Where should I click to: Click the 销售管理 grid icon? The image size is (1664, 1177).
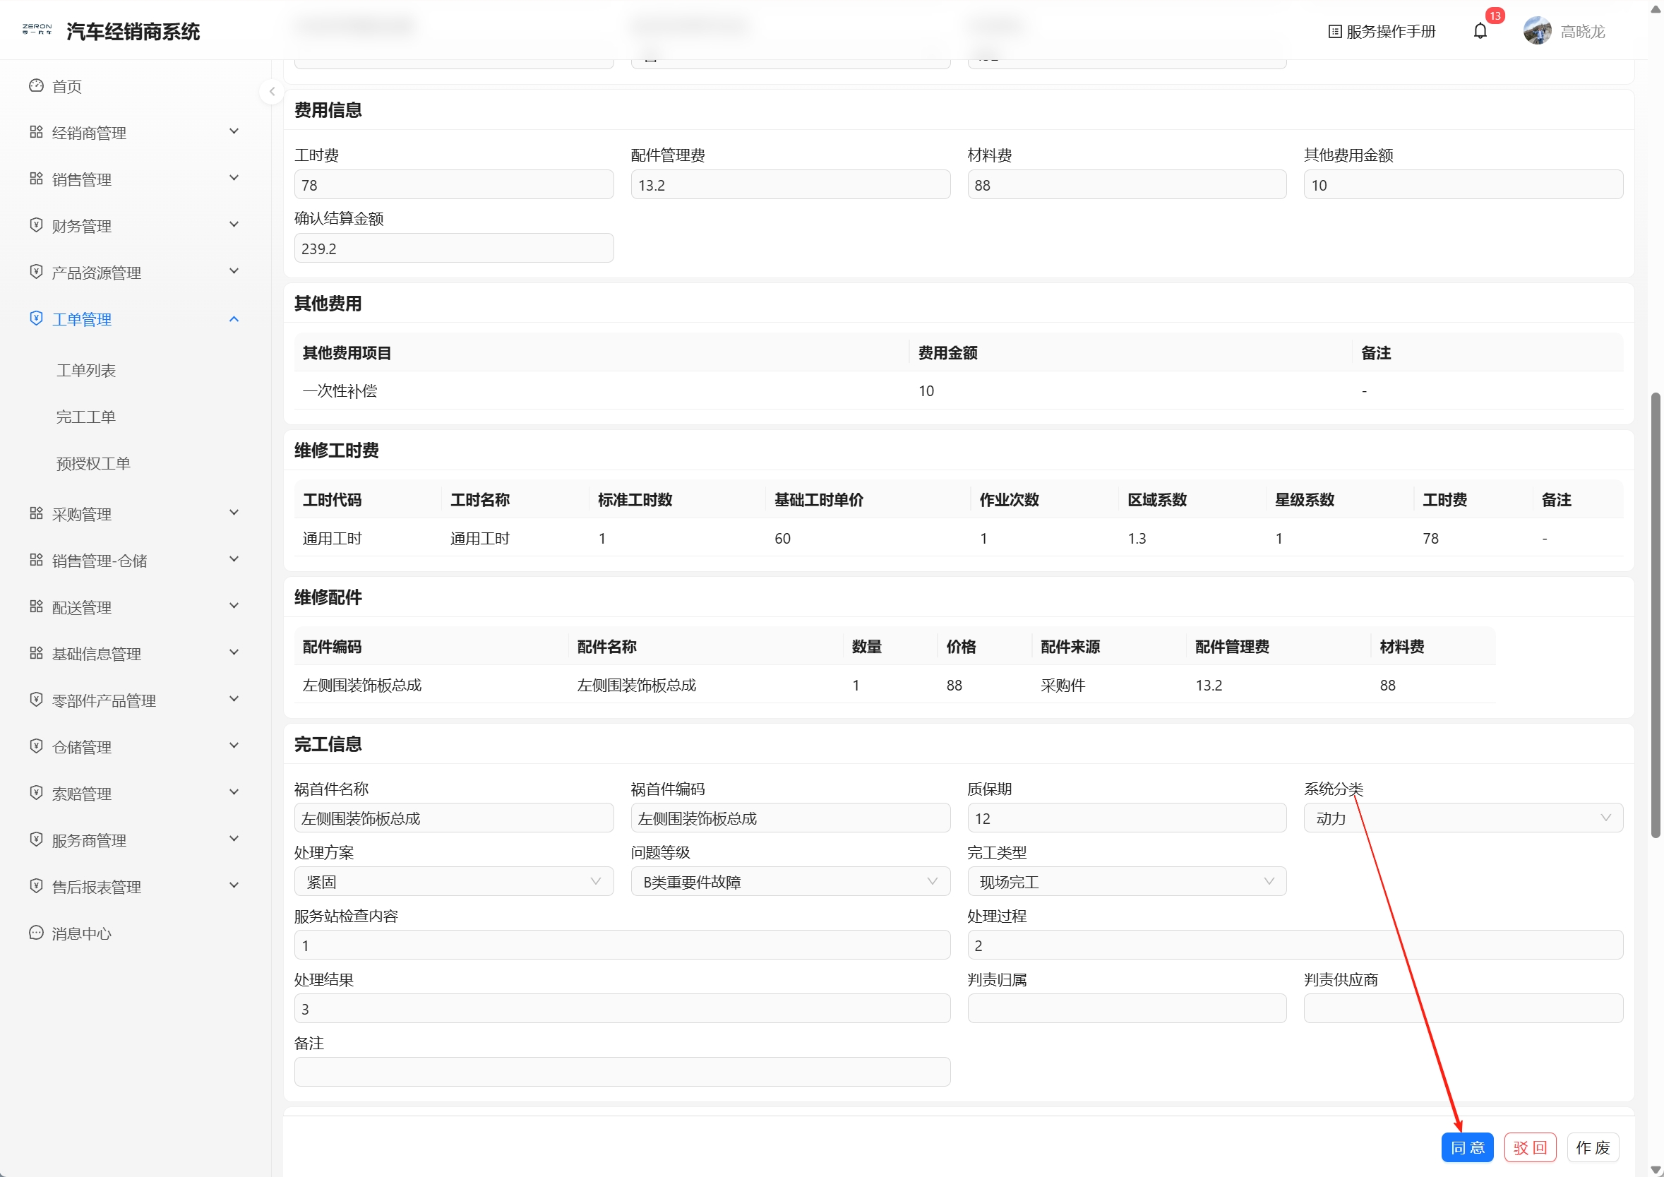[36, 179]
